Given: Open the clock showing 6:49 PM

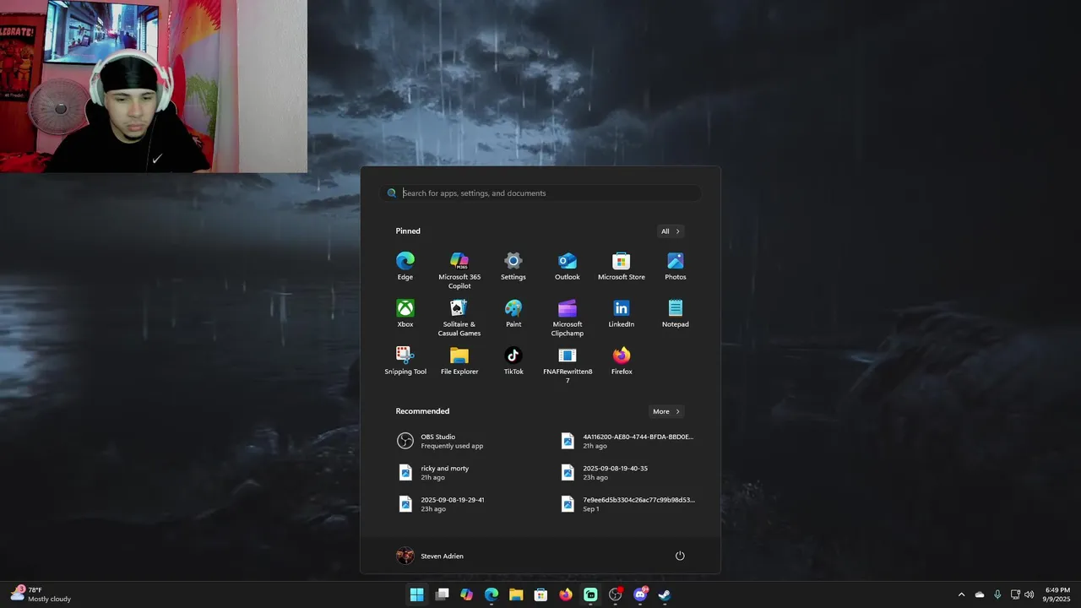Looking at the screenshot, I should tap(1057, 594).
